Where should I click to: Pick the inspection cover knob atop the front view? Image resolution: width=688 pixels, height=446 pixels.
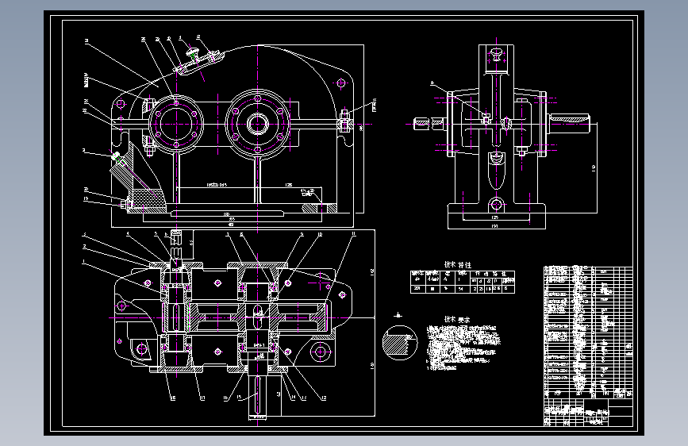tap(192, 53)
